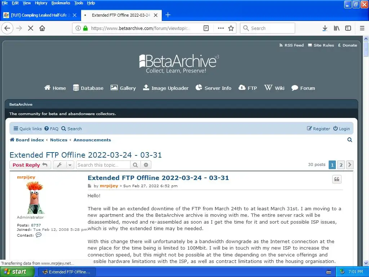This screenshot has width=369, height=277.
Task: Open the Bookmarks menu
Action: tap(61, 3)
